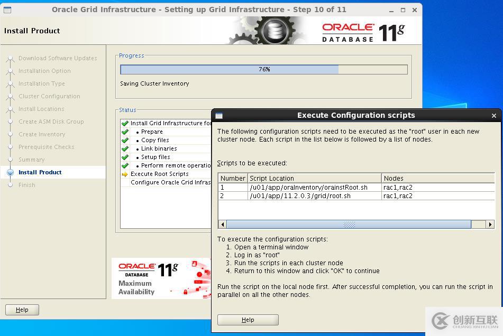
Task: Click the Oracle Maximum Availability banner image
Action: (x=161, y=278)
